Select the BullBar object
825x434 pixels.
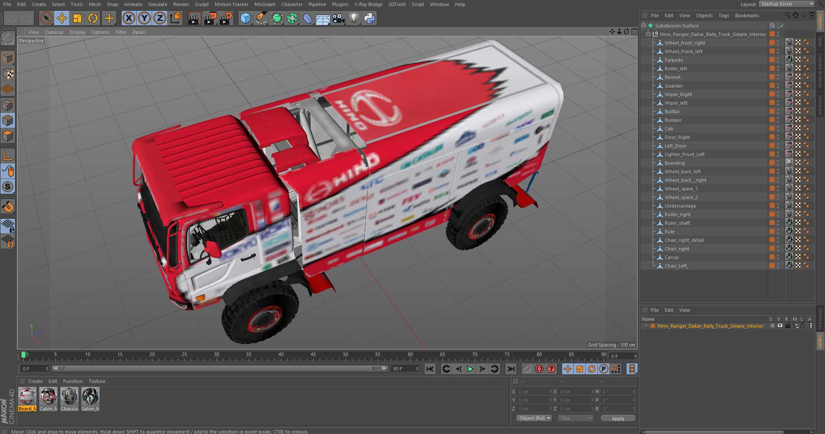click(x=672, y=112)
